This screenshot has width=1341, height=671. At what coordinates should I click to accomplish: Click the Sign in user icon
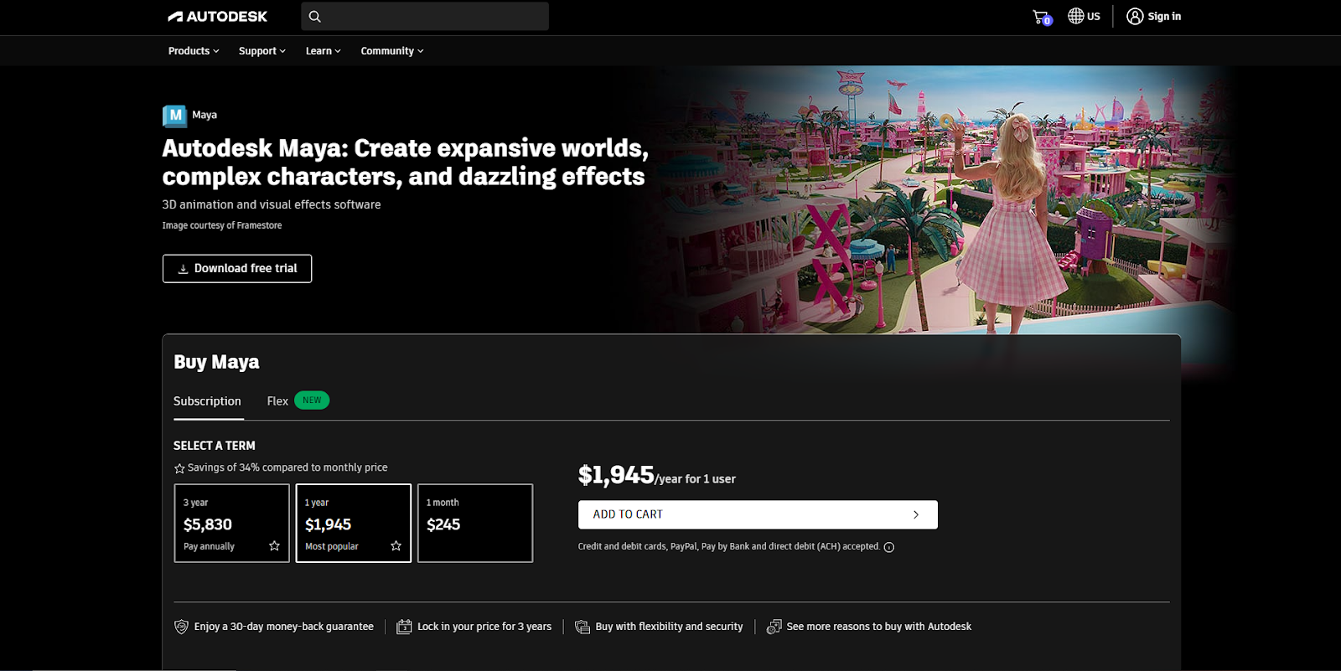tap(1135, 16)
